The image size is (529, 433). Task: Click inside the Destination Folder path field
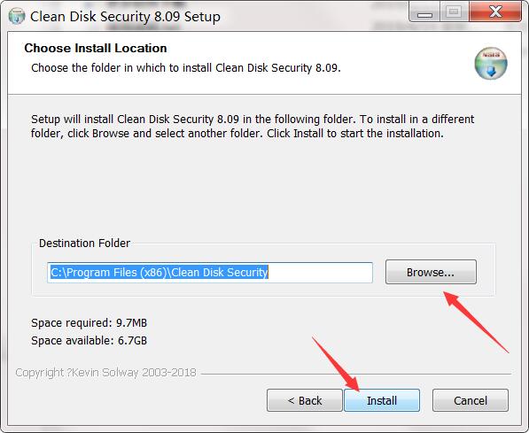(210, 273)
